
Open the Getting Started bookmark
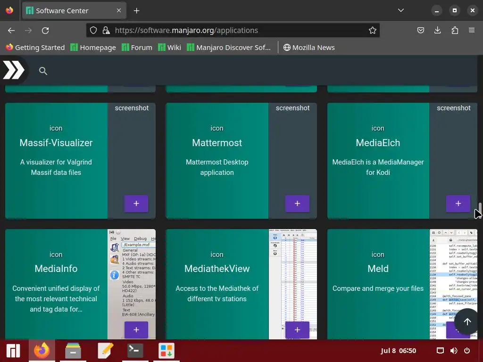[x=35, y=48]
